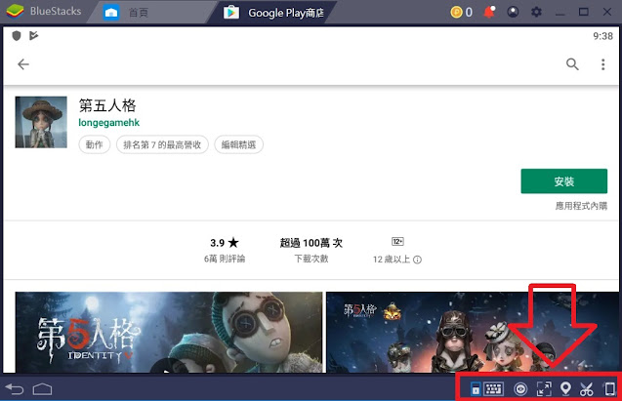Open the second game screenshot
Screen dimensions: 622x401
(472, 332)
